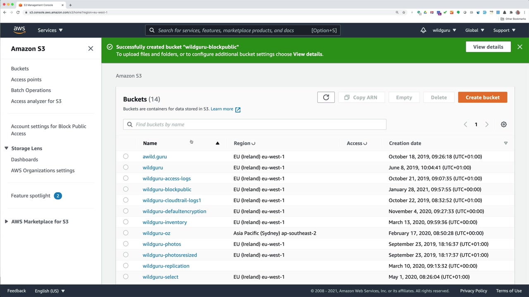Image resolution: width=529 pixels, height=297 pixels.
Task: Select the wildguru-blockpublic radio button
Action: tap(126, 189)
